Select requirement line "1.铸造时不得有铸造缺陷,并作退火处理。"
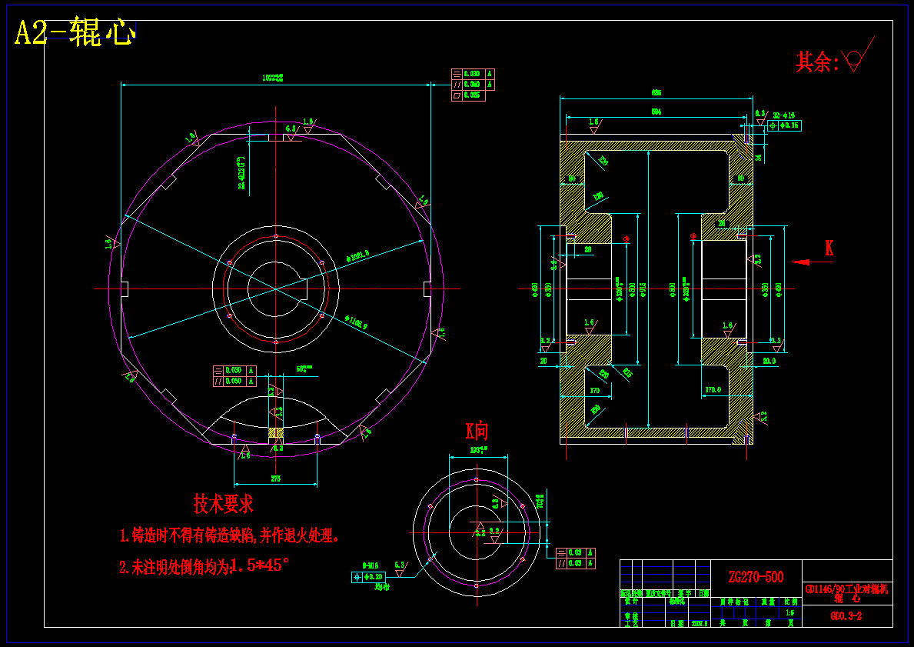914x647 pixels. click(x=230, y=535)
